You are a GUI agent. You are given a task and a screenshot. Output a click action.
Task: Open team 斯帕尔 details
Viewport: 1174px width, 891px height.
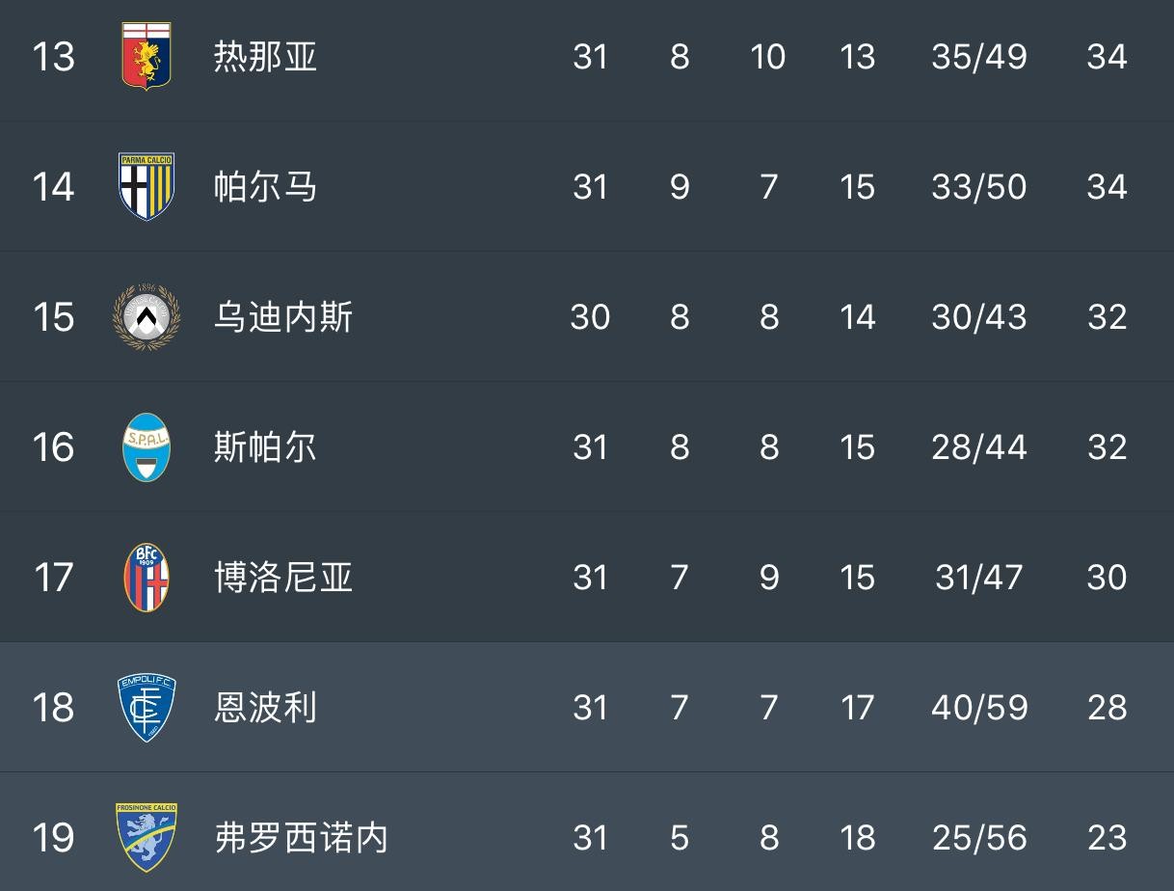click(265, 446)
